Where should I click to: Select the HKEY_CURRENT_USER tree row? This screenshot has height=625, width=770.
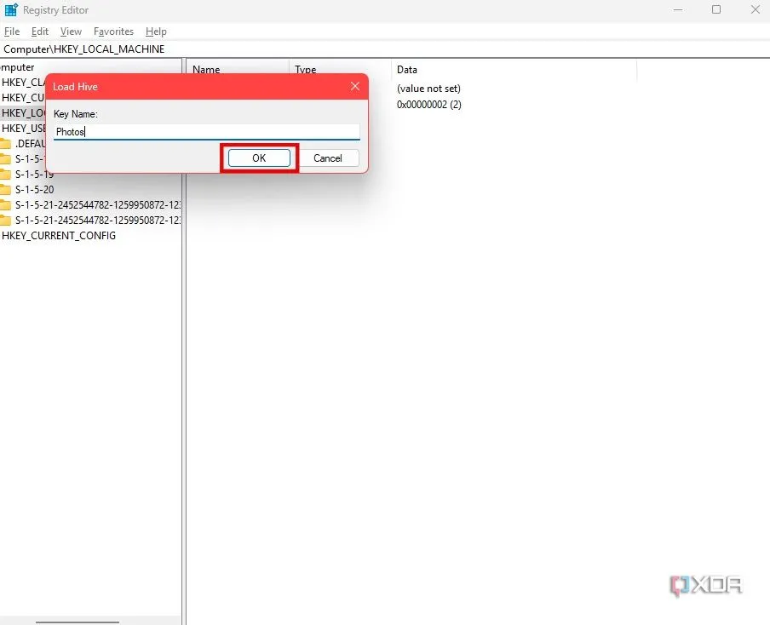click(23, 98)
